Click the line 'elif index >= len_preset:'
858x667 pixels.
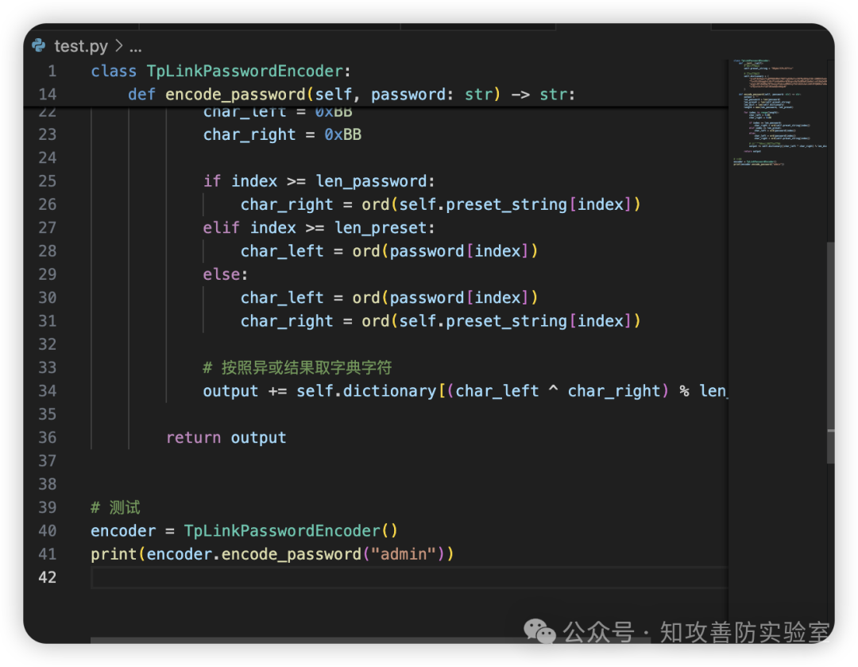coord(319,228)
